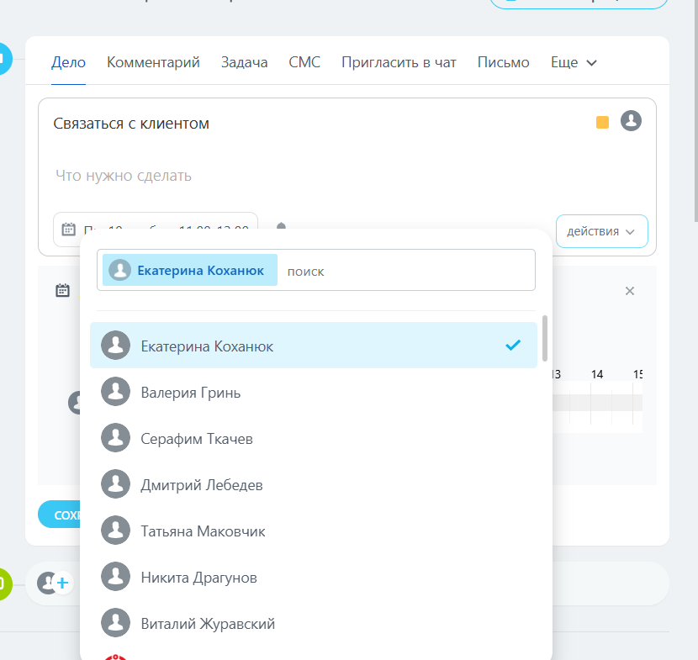Click hour 14 in the timeline
Image resolution: width=698 pixels, height=660 pixels.
point(597,374)
